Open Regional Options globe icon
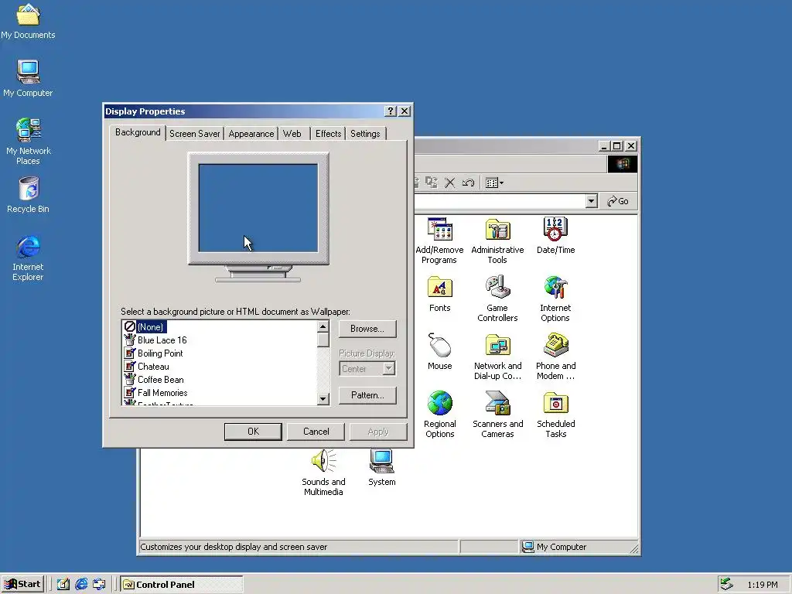This screenshot has width=792, height=594. tap(439, 404)
